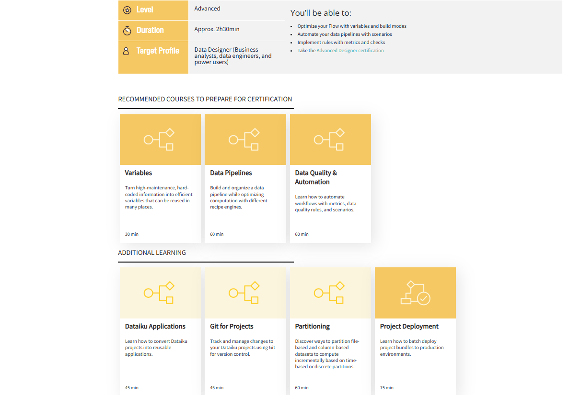This screenshot has height=395, width=581.
Task: Open Data Quality & Automation flow icon
Action: (x=329, y=139)
